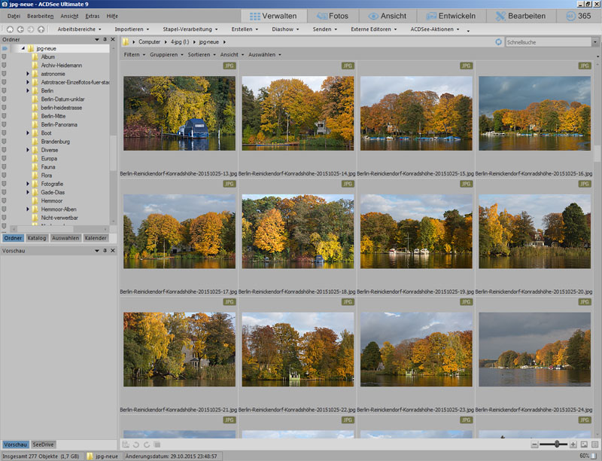Viewport: 602px width, 461px height.
Task: Toggle the Easy-Select marker next to Fauna folder
Action: [x=4, y=166]
